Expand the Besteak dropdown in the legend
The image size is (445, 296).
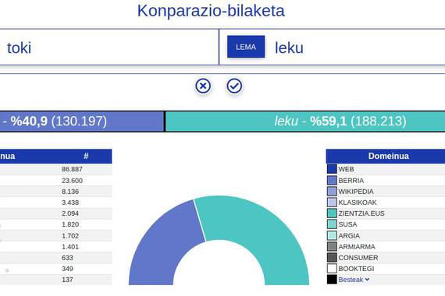point(354,280)
